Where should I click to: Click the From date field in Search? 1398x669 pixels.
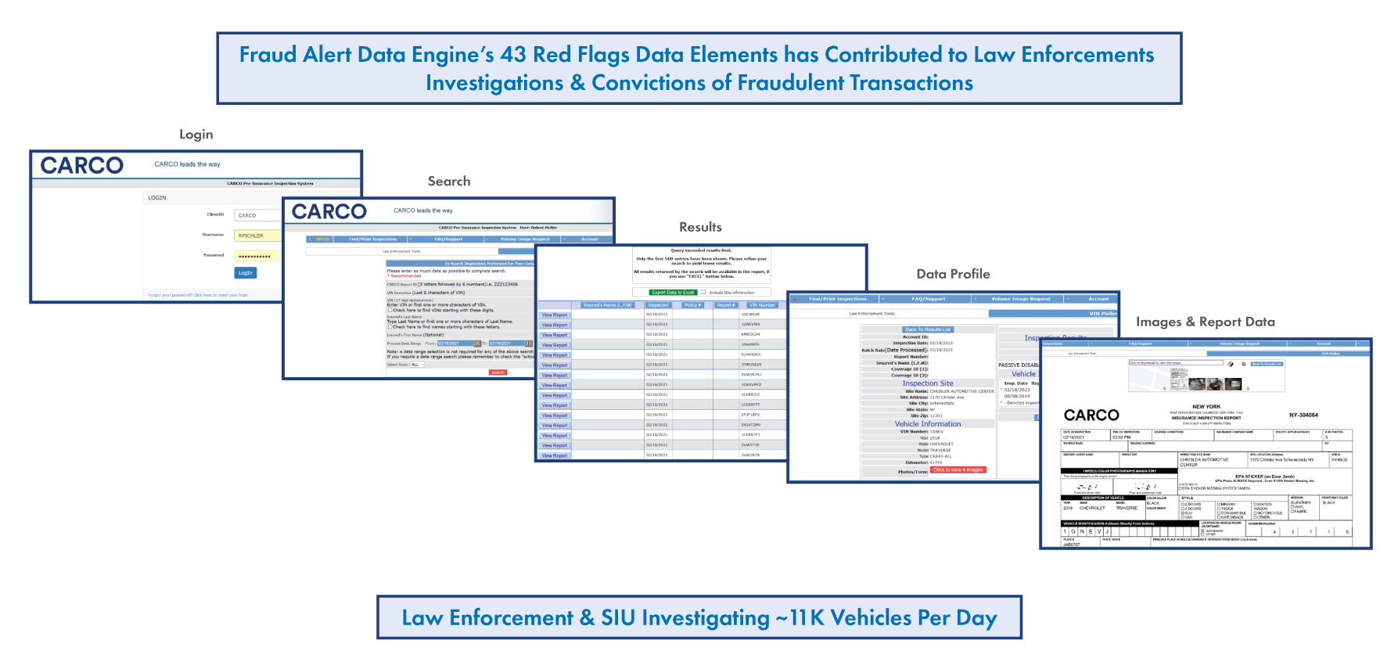pyautogui.click(x=455, y=343)
